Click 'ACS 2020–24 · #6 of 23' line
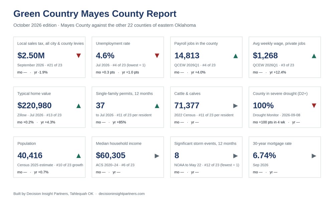 coord(115,165)
